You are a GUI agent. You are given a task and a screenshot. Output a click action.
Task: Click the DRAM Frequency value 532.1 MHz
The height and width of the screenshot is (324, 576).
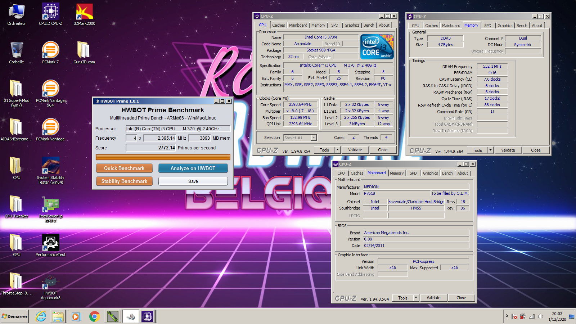pyautogui.click(x=492, y=66)
